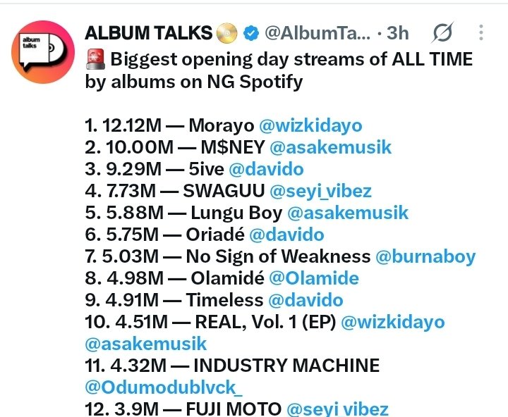Open @wizkidayo mention next to Morayo
508x417 pixels.
pyautogui.click(x=310, y=125)
